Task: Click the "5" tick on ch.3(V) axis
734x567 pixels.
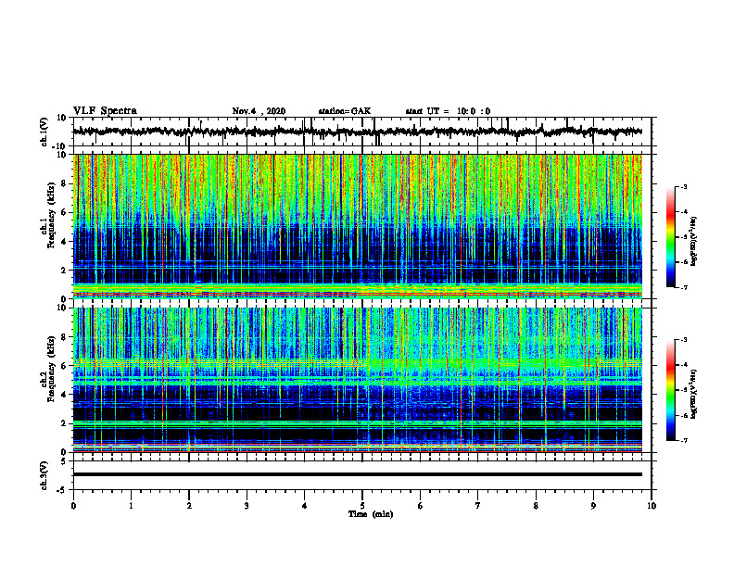Action: 65,461
